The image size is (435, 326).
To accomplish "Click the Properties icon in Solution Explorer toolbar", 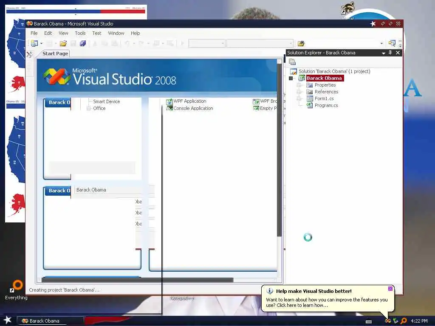I will click(x=292, y=62).
